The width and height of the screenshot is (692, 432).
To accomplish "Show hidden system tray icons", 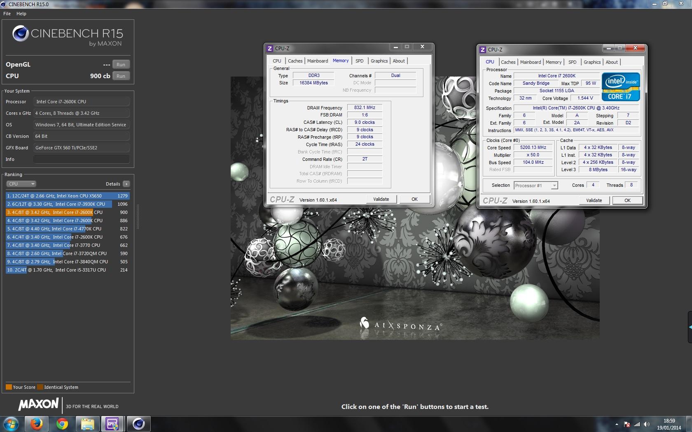I will (x=617, y=424).
